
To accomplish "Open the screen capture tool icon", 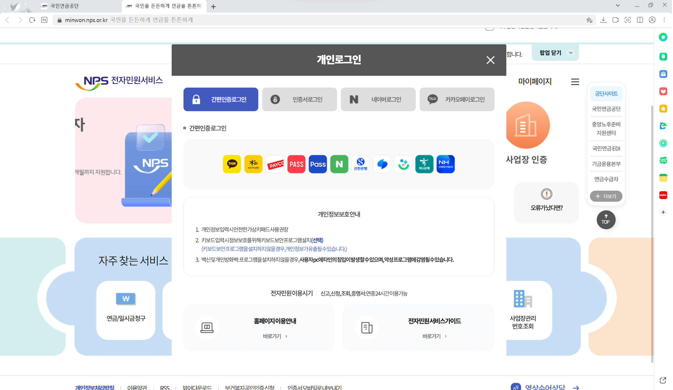I will [x=628, y=20].
